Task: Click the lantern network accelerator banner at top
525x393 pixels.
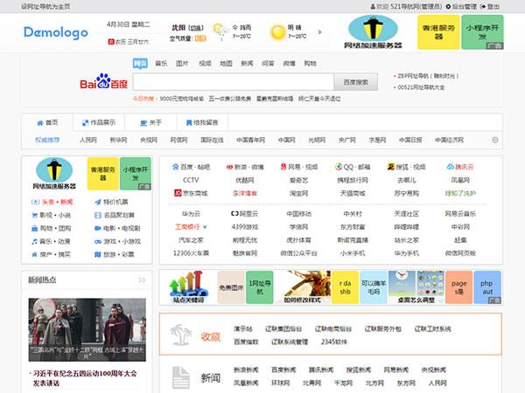Action: (x=373, y=32)
